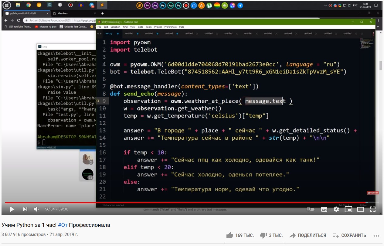Select the test.py tab in Sublime
Screen dimensions: 384x246
112,33
